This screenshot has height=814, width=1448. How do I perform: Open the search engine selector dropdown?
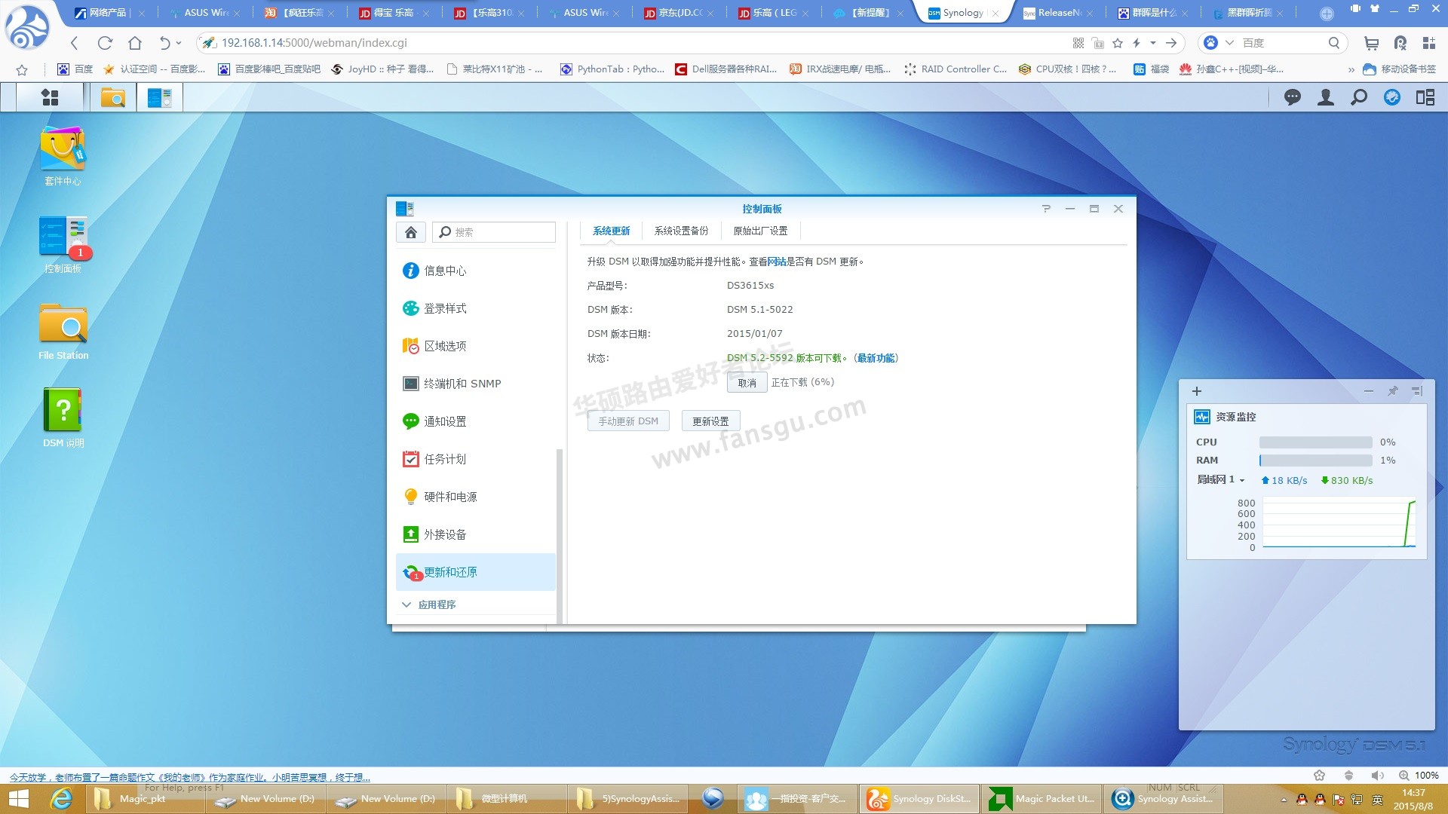coord(1229,43)
